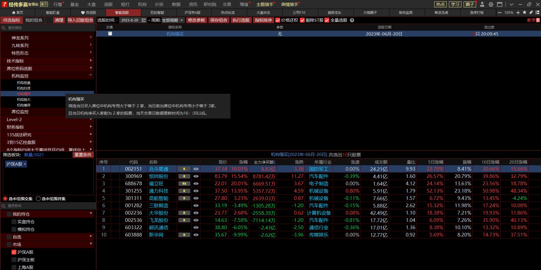Open settings gear in title bar

pos(491,4)
